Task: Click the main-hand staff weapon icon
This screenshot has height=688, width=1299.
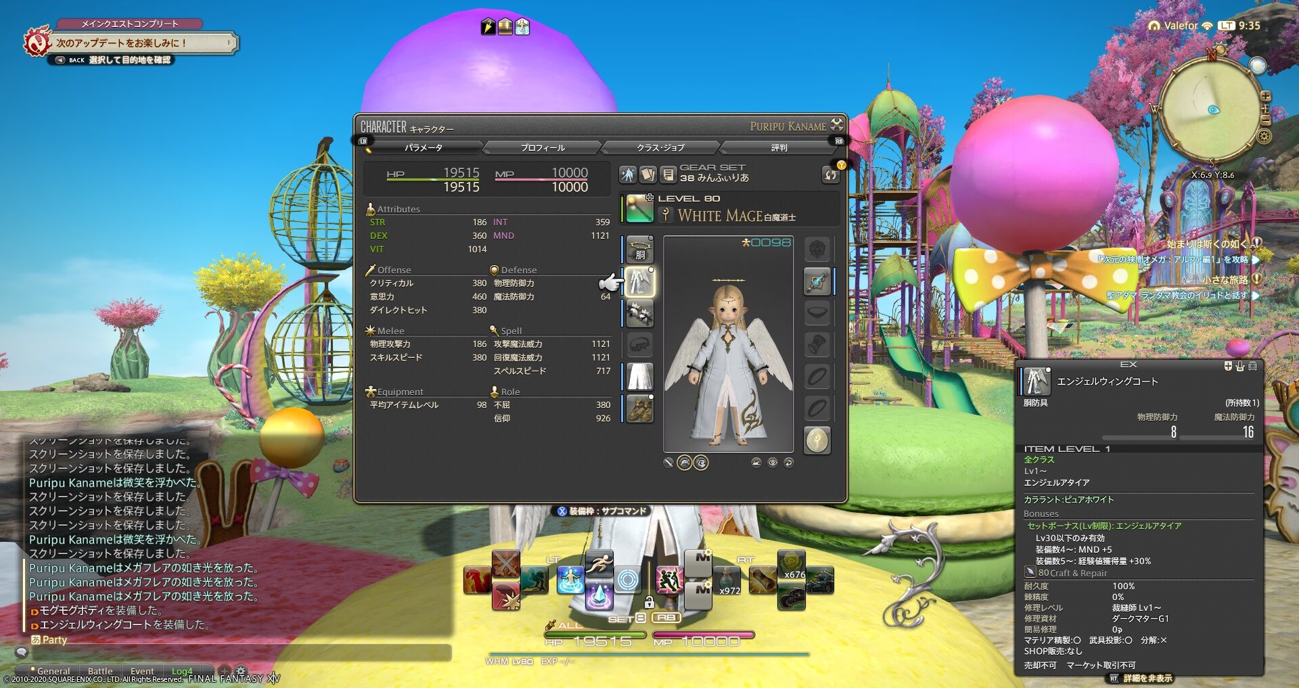Action: tap(639, 208)
